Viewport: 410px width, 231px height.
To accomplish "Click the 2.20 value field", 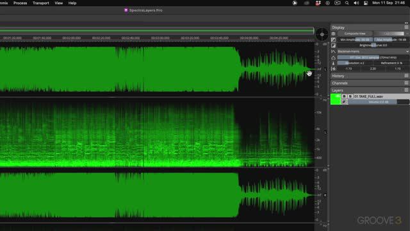I will coord(373,69).
